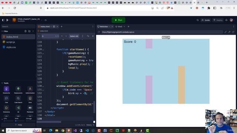
Task: Open the editor pane three-dot menu
Action: (x=93, y=27)
